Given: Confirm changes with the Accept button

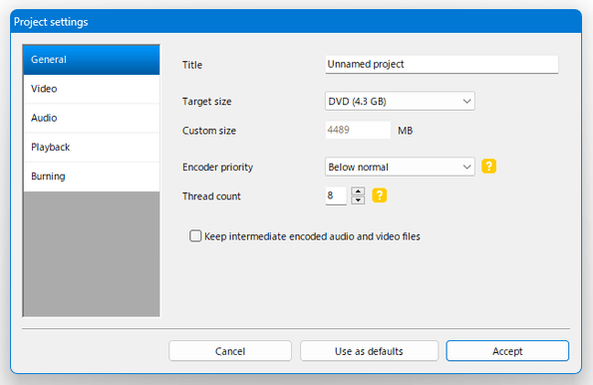Looking at the screenshot, I should click(x=507, y=351).
